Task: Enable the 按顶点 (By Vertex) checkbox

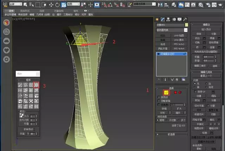Action: point(159,97)
